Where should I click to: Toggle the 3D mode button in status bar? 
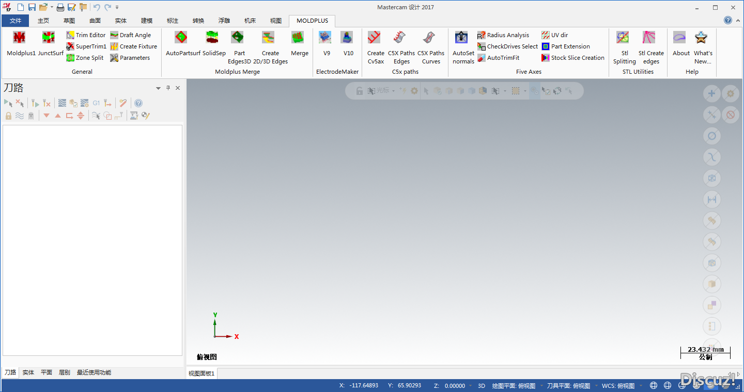coord(482,386)
